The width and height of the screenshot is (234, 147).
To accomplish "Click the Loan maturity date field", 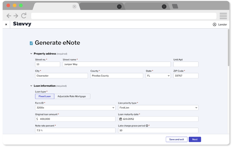I will coord(158,119).
